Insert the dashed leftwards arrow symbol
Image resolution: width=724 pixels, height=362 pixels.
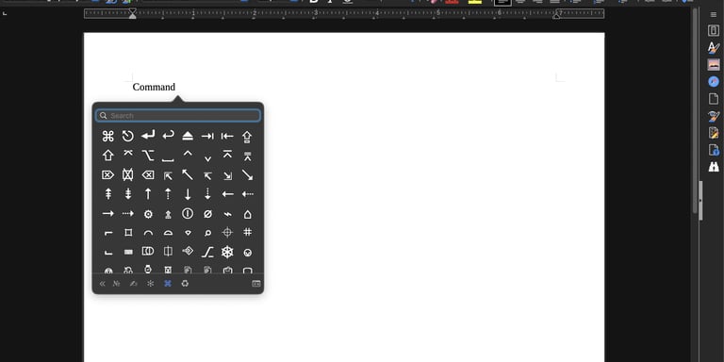(248, 194)
